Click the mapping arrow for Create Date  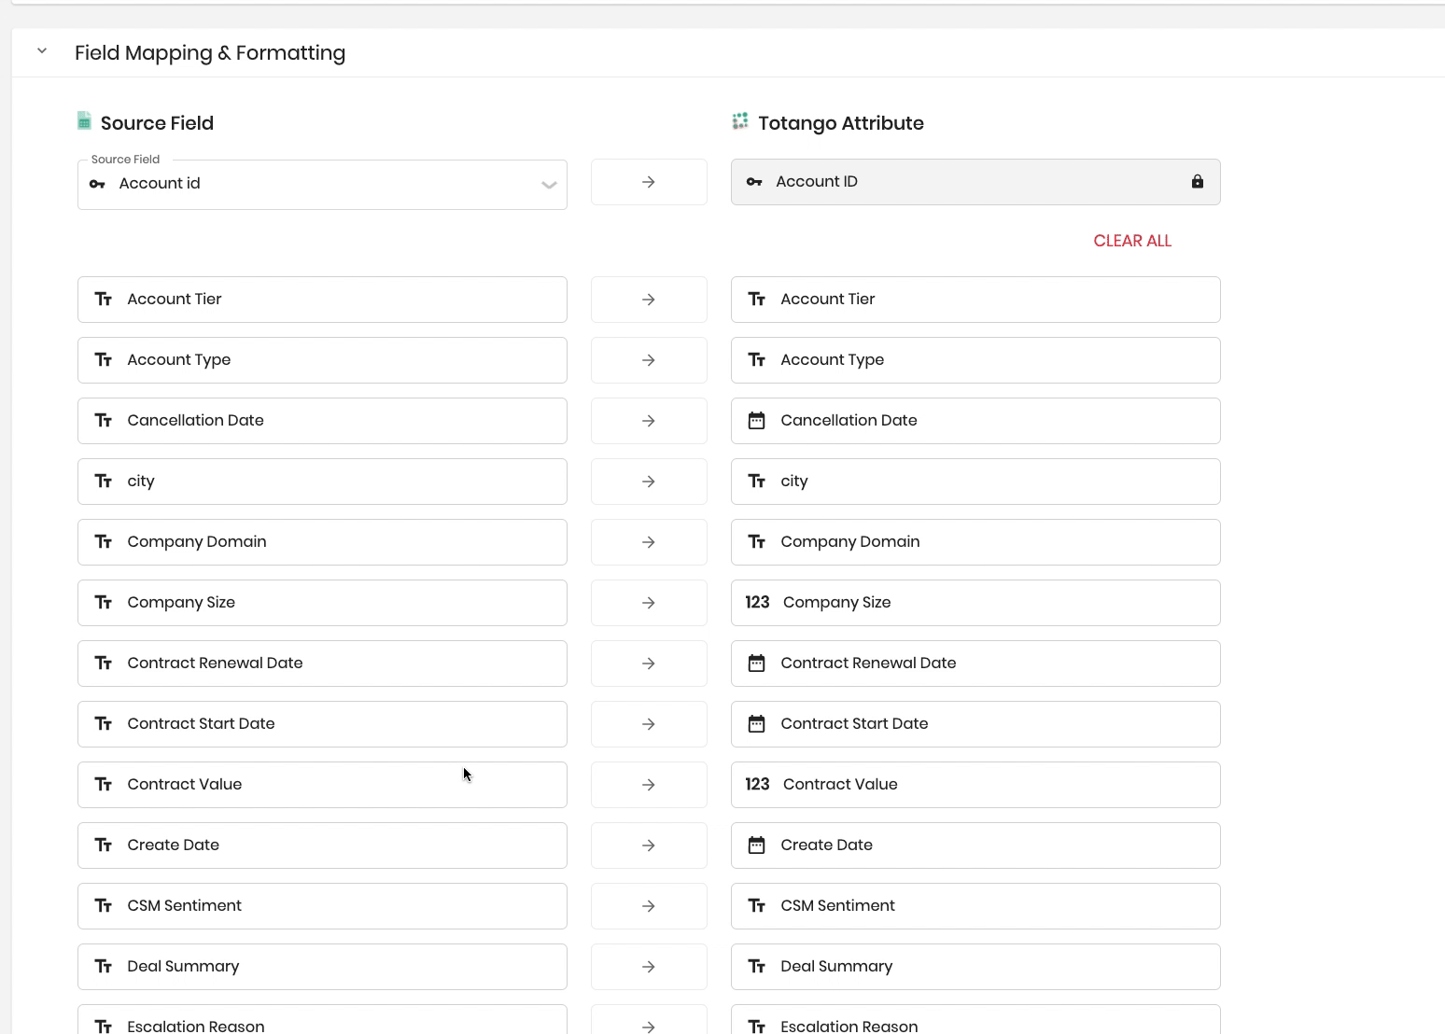[x=649, y=845]
